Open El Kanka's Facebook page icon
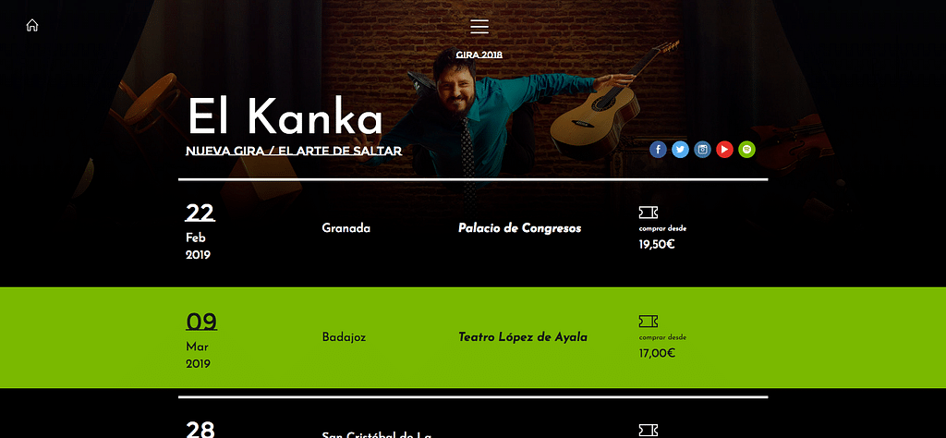Image resolution: width=946 pixels, height=438 pixels. tap(658, 149)
